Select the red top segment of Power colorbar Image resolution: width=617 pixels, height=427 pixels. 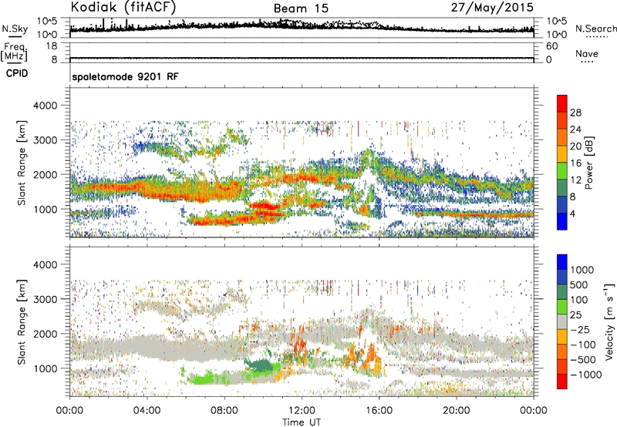(x=562, y=104)
